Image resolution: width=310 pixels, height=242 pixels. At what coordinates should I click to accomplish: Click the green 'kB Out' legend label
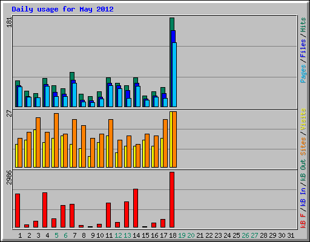303,170
